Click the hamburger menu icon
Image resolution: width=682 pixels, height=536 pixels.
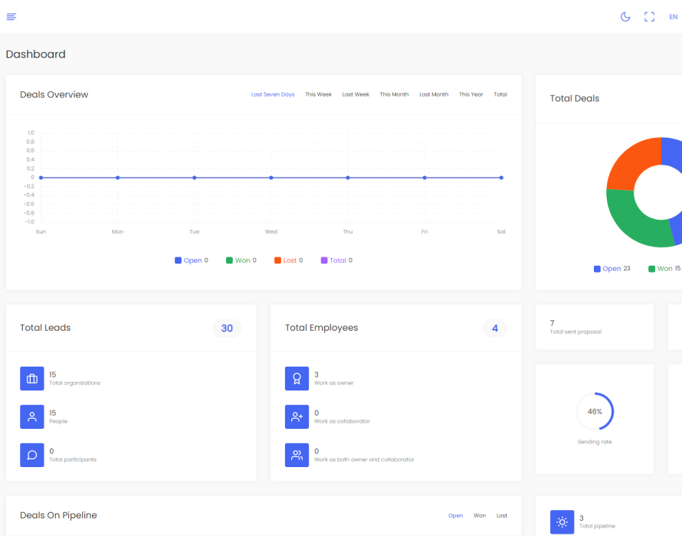click(x=11, y=17)
